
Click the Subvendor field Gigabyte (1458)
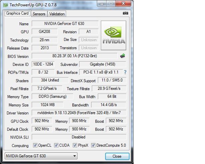click(x=102, y=64)
